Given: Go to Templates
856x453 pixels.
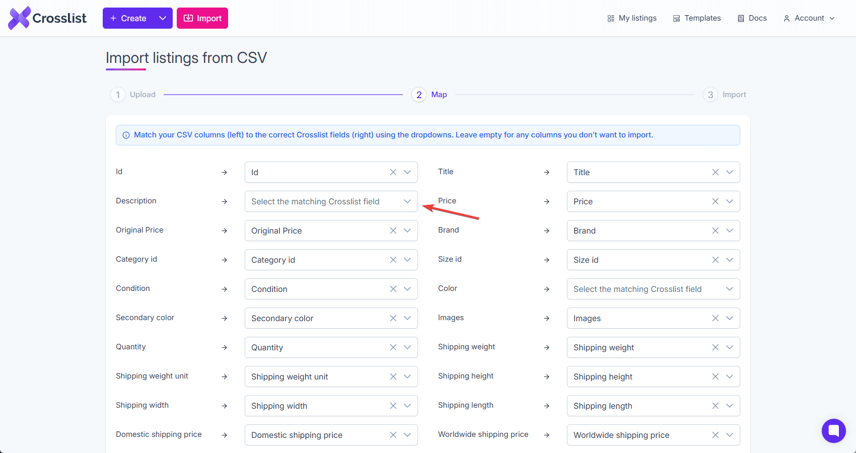Looking at the screenshot, I should (697, 18).
